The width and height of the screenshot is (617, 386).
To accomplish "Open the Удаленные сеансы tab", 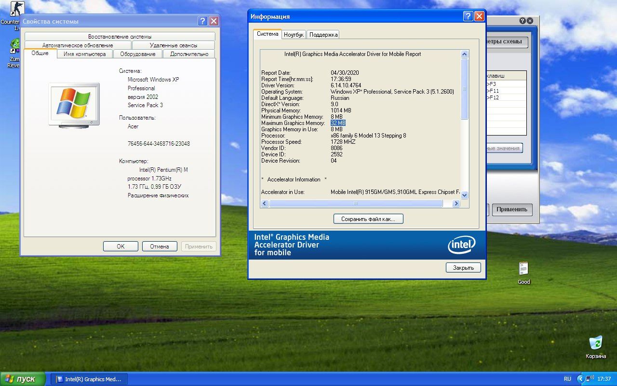I will (x=173, y=45).
